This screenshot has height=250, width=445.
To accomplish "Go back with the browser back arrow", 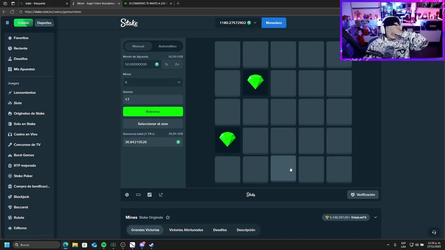I will tap(4, 12).
